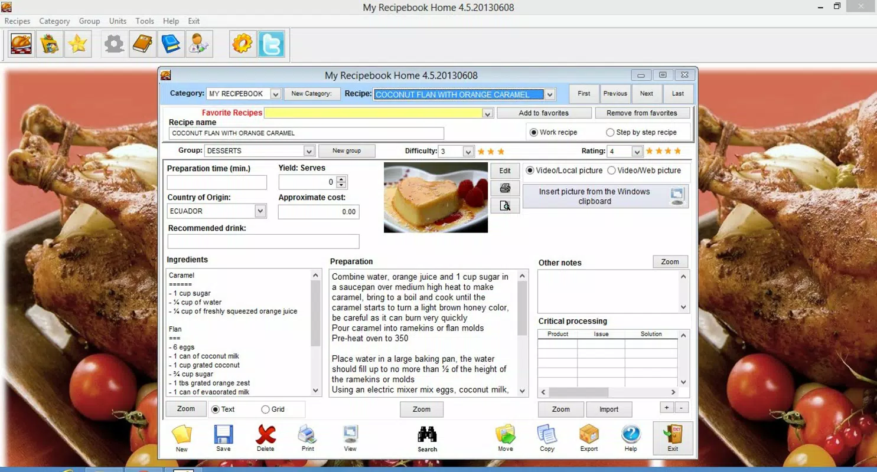Choose the Video/Web picture radio button

(612, 171)
